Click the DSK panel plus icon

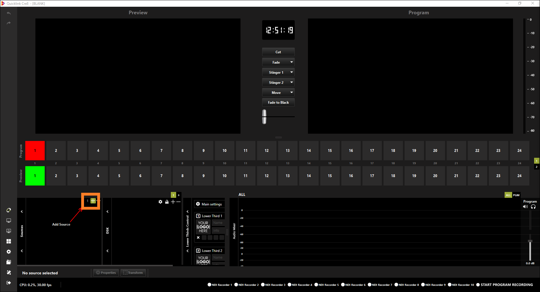[173, 202]
